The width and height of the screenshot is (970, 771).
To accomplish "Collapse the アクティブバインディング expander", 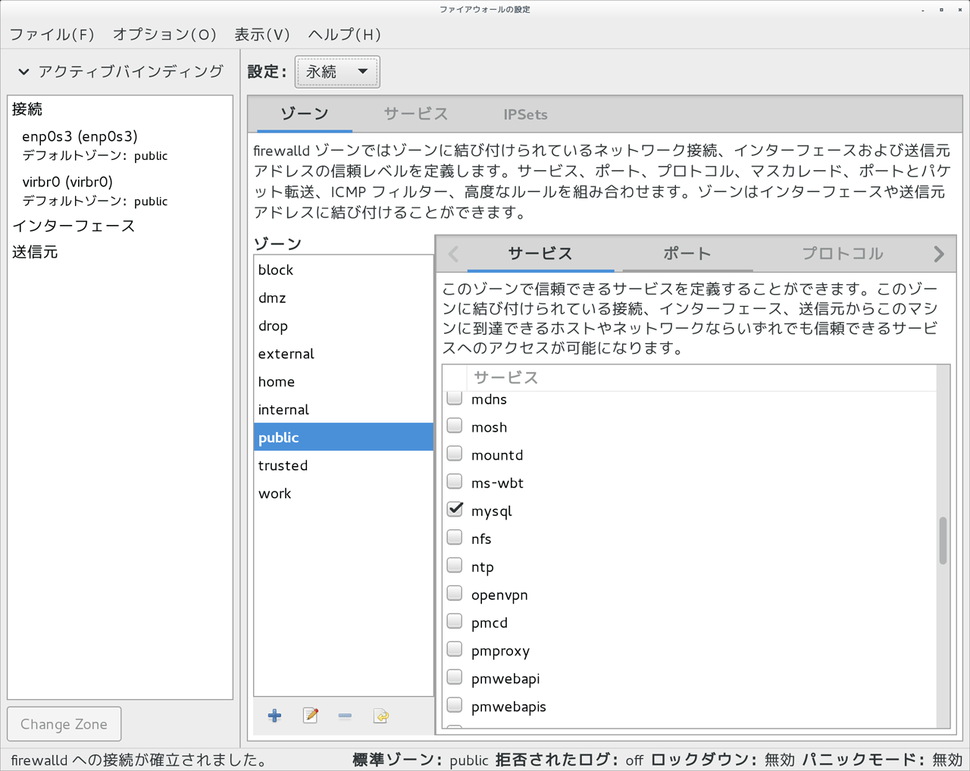I will coord(23,72).
